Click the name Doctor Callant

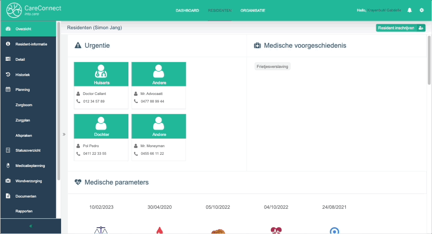[94, 94]
